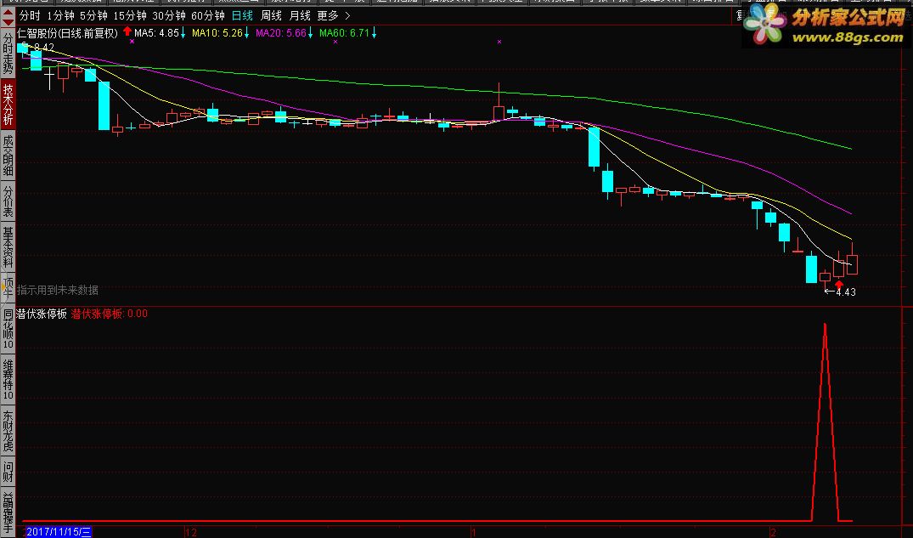This screenshot has width=913, height=538.
Task: Select the 15分钟 chart period
Action: pyautogui.click(x=129, y=16)
